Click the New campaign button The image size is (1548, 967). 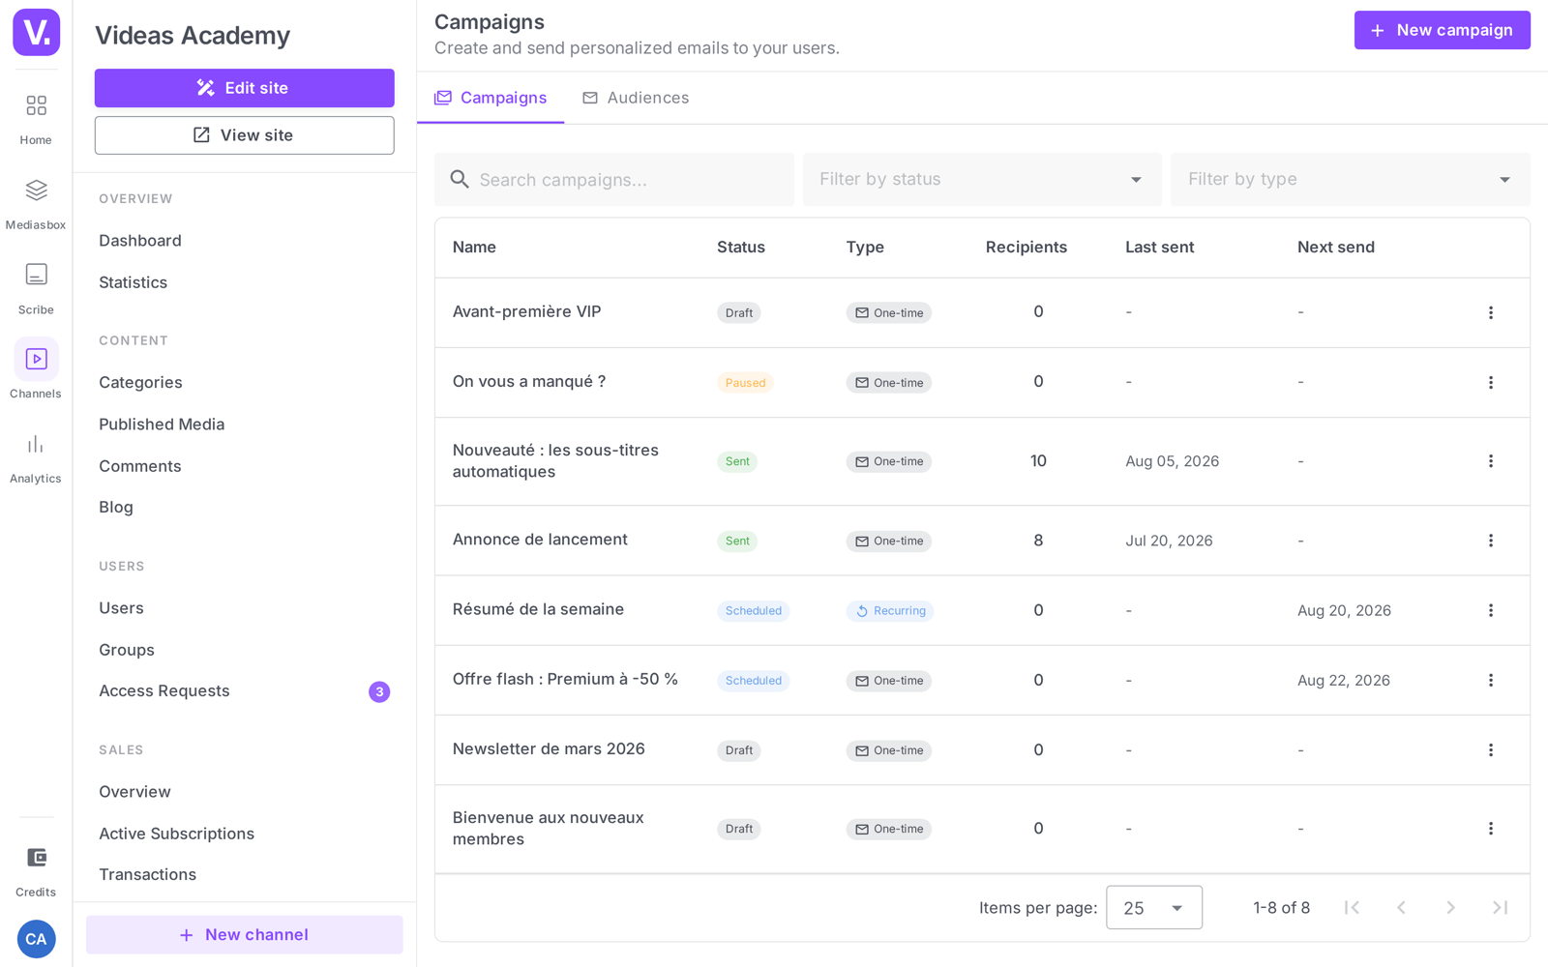(1442, 30)
